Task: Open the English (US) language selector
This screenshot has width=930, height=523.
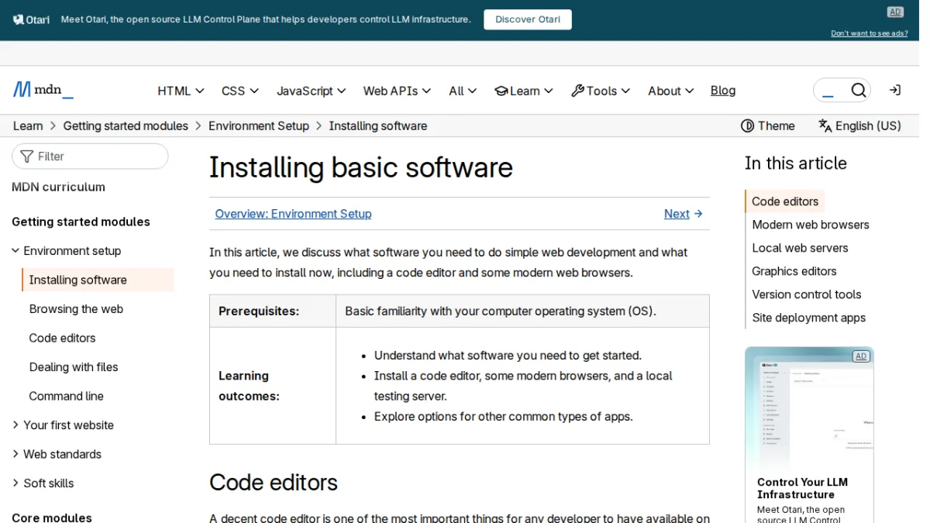Action: [x=859, y=126]
